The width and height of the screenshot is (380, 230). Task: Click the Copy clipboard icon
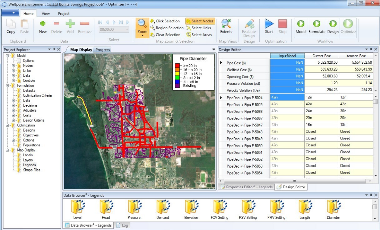(x=11, y=24)
